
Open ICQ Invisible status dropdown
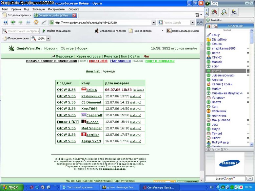point(251,20)
